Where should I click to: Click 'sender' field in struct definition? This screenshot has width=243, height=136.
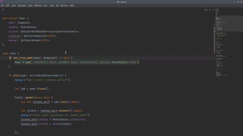pyautogui.click(x=13, y=40)
